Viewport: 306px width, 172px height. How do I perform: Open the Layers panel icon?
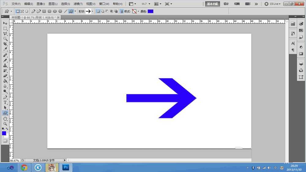(301, 64)
